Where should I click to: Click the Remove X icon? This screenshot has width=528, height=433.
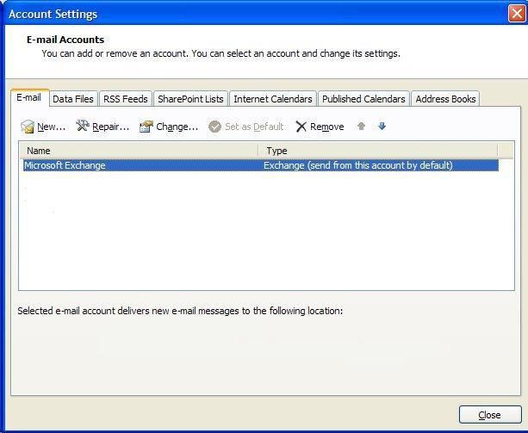pyautogui.click(x=301, y=127)
